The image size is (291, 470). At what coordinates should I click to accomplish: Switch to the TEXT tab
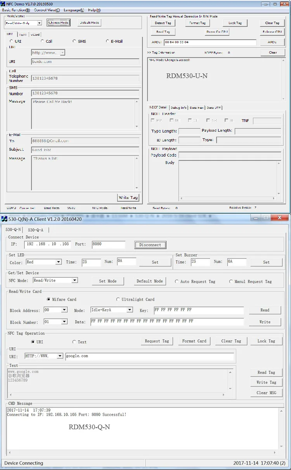23,34
